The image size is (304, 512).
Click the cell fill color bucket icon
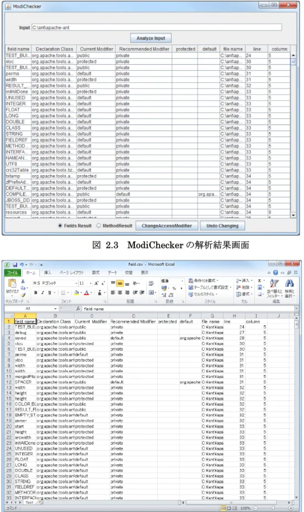[x=76, y=293]
